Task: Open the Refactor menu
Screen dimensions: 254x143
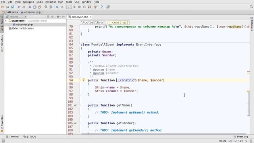Action: (x=50, y=2)
